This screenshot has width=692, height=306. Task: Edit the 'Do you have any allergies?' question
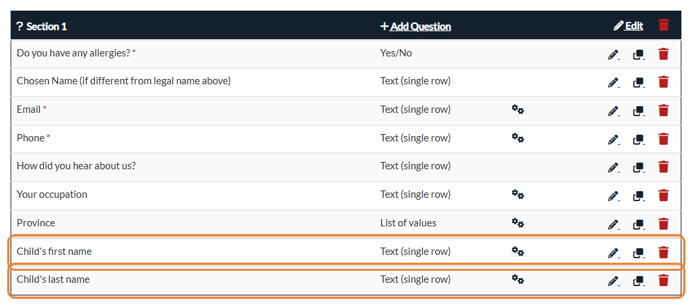coord(613,54)
